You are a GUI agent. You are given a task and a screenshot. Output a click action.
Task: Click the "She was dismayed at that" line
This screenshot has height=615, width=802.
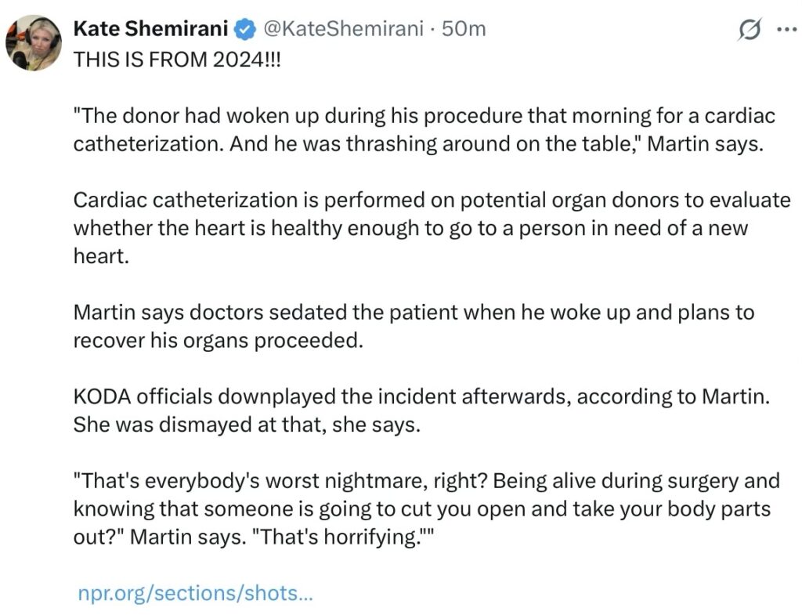247,424
